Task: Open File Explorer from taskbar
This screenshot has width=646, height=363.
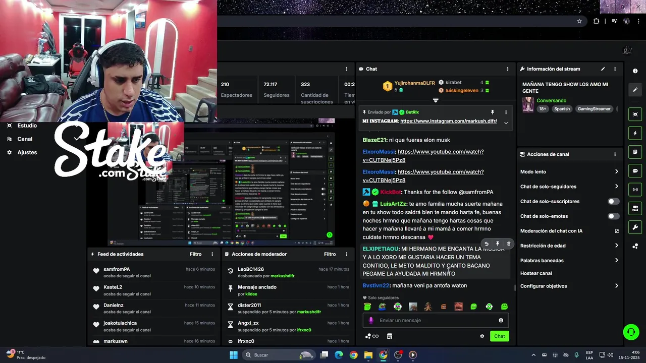Action: [368, 355]
